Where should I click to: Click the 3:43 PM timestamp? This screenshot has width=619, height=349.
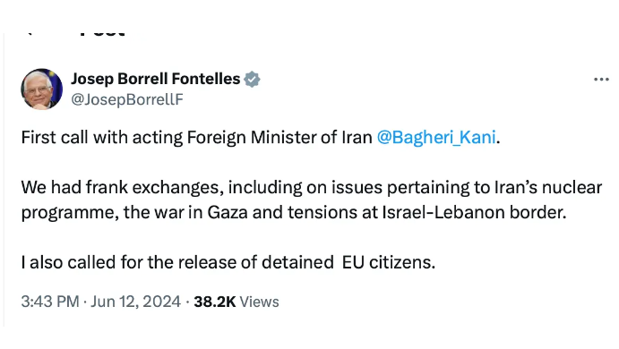click(x=50, y=302)
